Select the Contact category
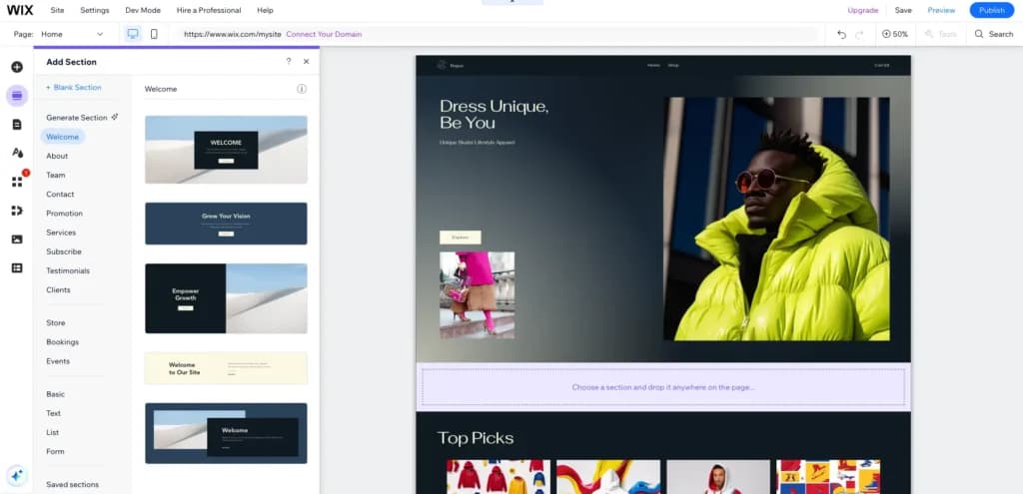The height and width of the screenshot is (494, 1023). point(60,195)
